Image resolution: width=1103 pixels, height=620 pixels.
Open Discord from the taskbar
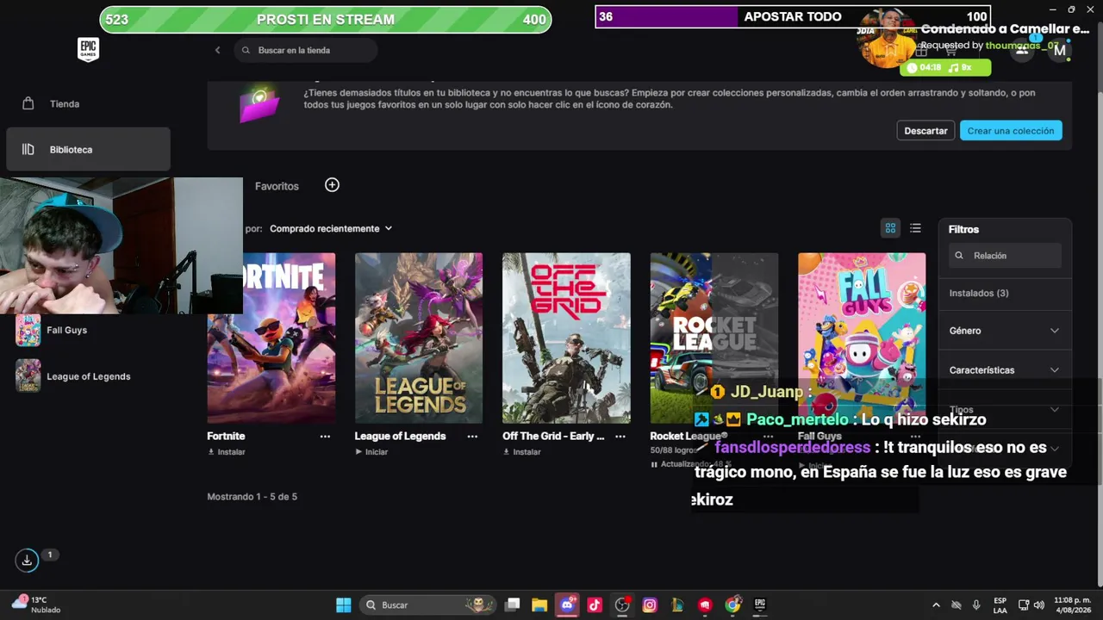coord(567,604)
